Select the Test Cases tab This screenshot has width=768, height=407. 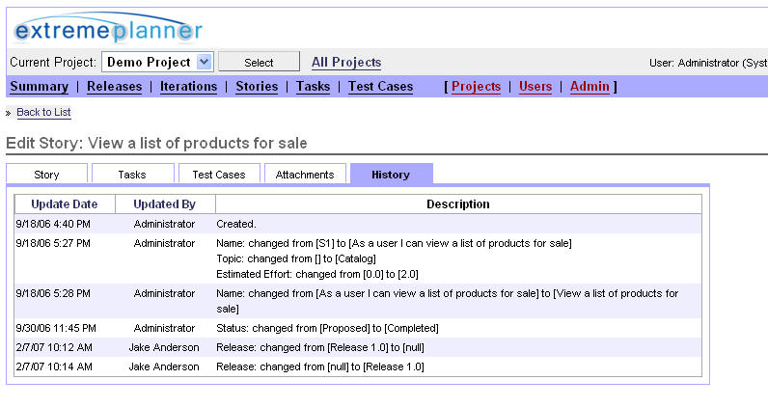[218, 175]
